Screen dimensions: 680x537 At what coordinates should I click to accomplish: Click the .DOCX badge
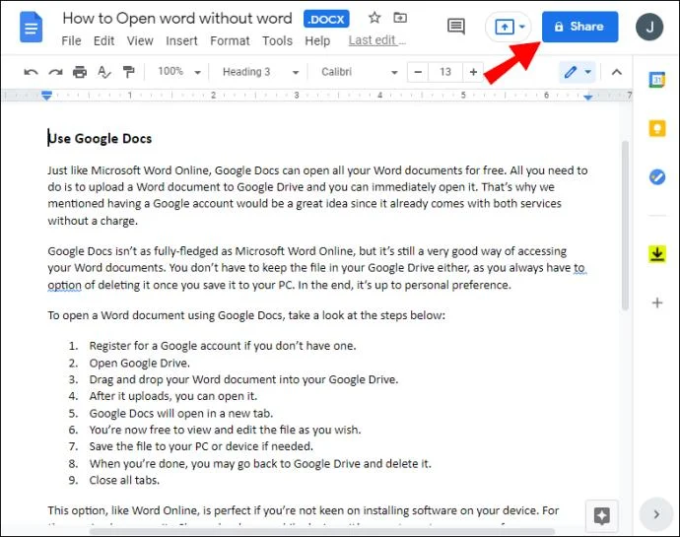coord(326,19)
